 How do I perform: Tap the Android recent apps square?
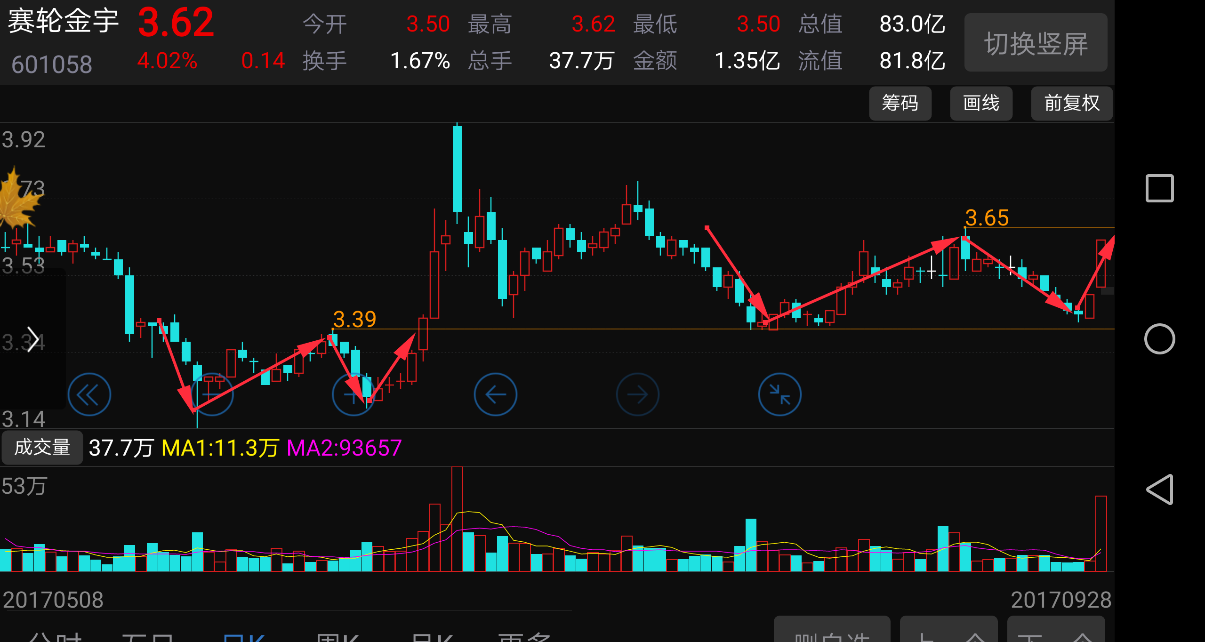point(1159,188)
